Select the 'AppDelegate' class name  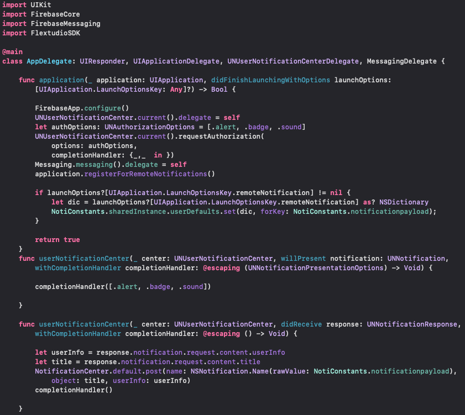(x=49, y=61)
